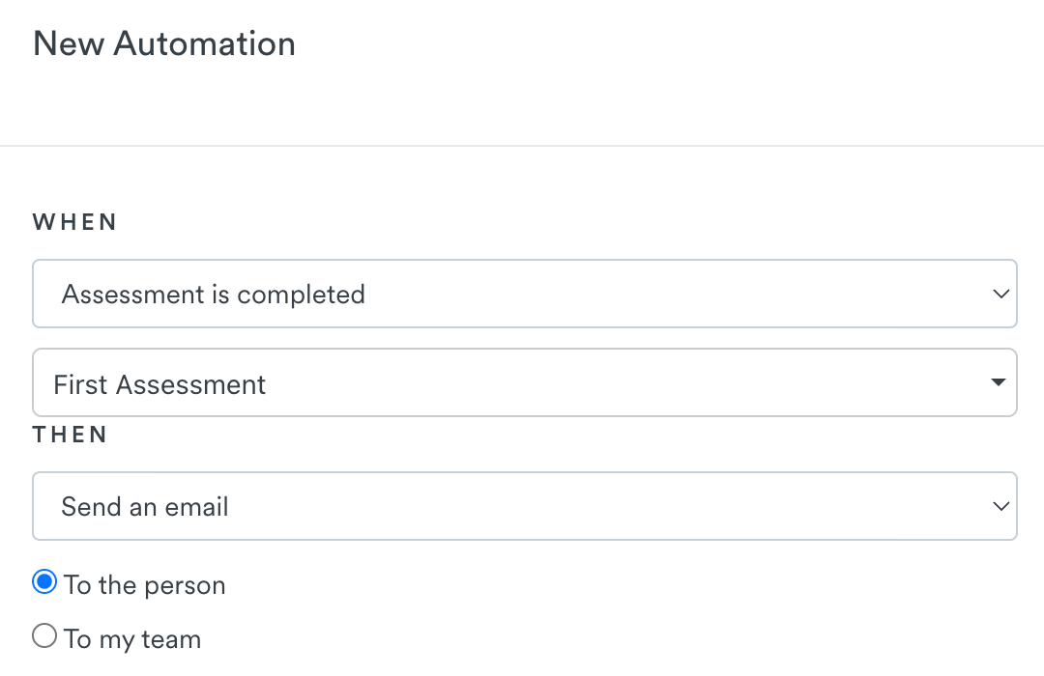Viewport: 1044px width, 676px height.
Task: Click the divider line below New Automation heading
Action: (x=522, y=146)
